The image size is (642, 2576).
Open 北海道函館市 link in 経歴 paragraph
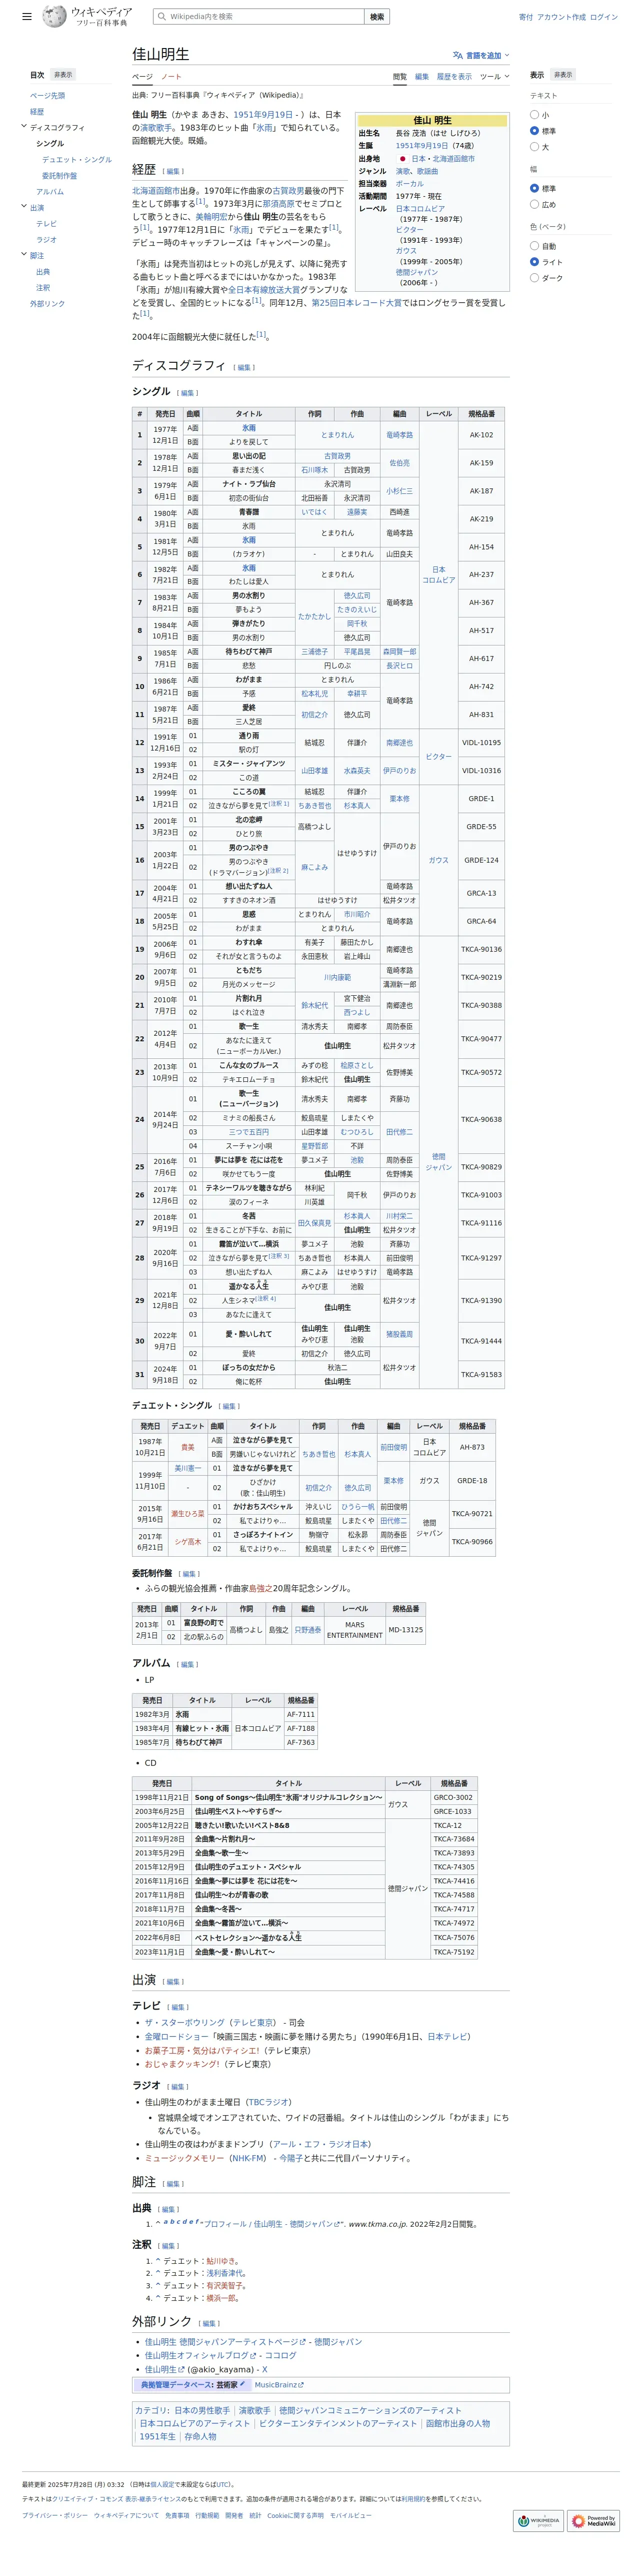[x=156, y=191]
